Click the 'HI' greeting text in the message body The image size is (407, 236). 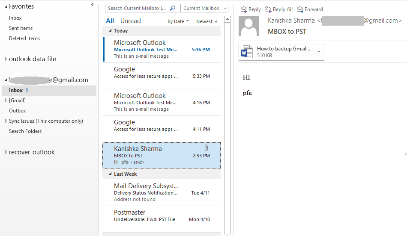246,77
